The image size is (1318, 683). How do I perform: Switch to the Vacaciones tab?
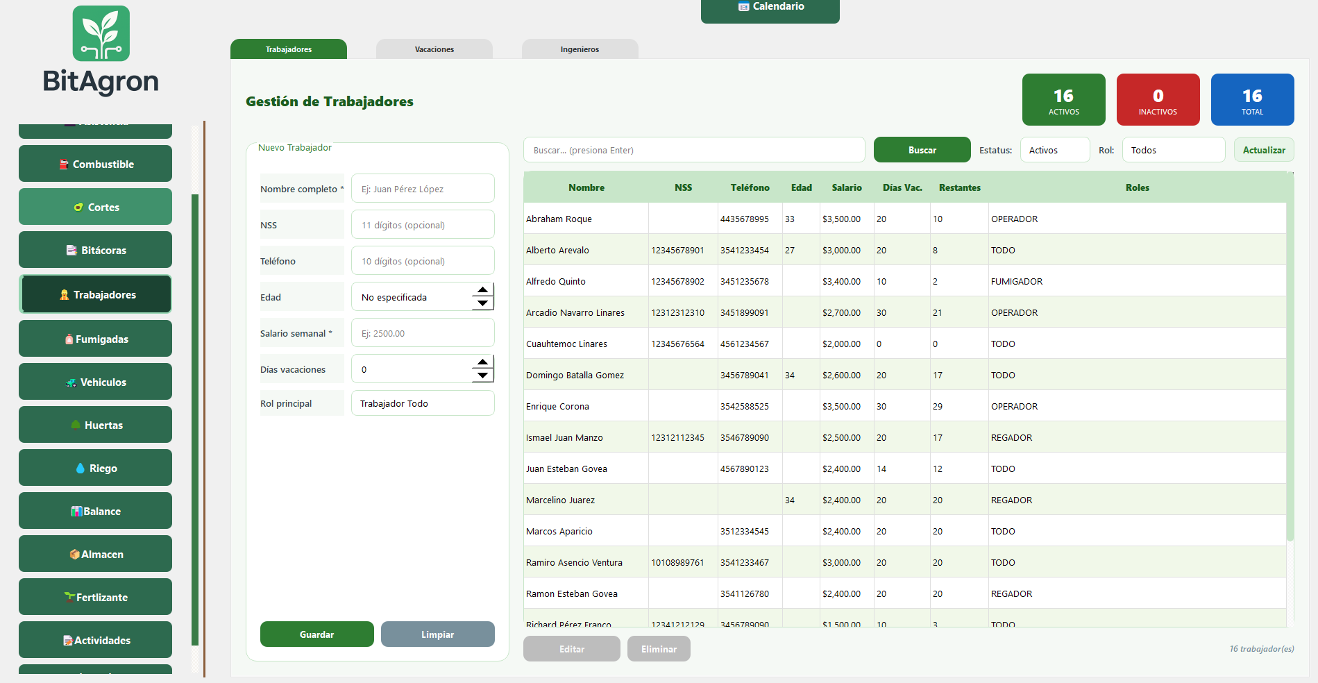[434, 49]
